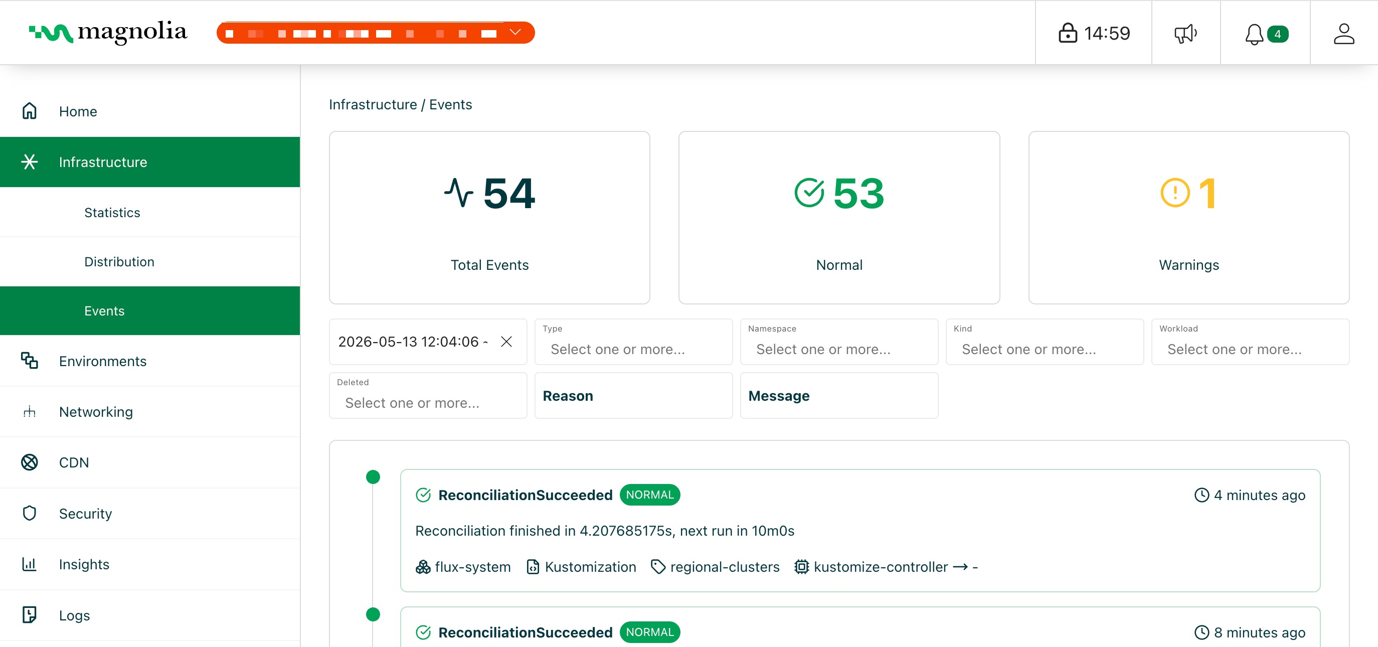This screenshot has height=647, width=1378.
Task: Click the kustomize-controller chip icon
Action: (x=801, y=567)
